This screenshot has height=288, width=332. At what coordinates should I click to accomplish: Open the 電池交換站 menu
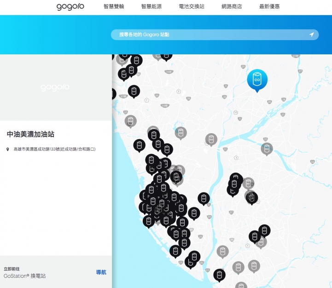coord(192,6)
